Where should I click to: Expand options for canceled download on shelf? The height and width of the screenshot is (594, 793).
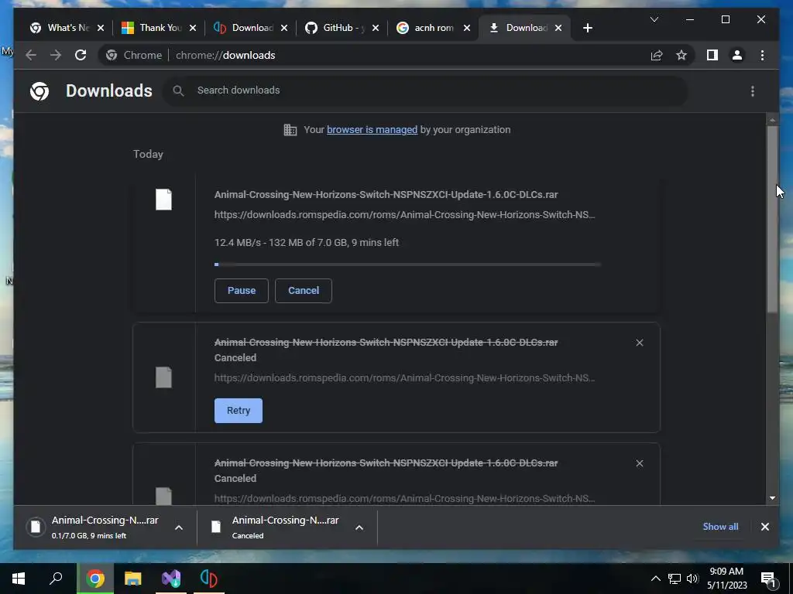pyautogui.click(x=359, y=527)
